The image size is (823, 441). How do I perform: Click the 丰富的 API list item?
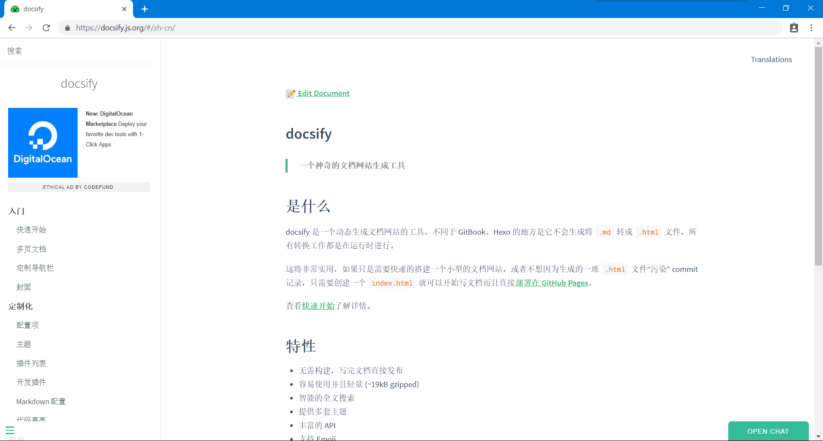tap(317, 426)
